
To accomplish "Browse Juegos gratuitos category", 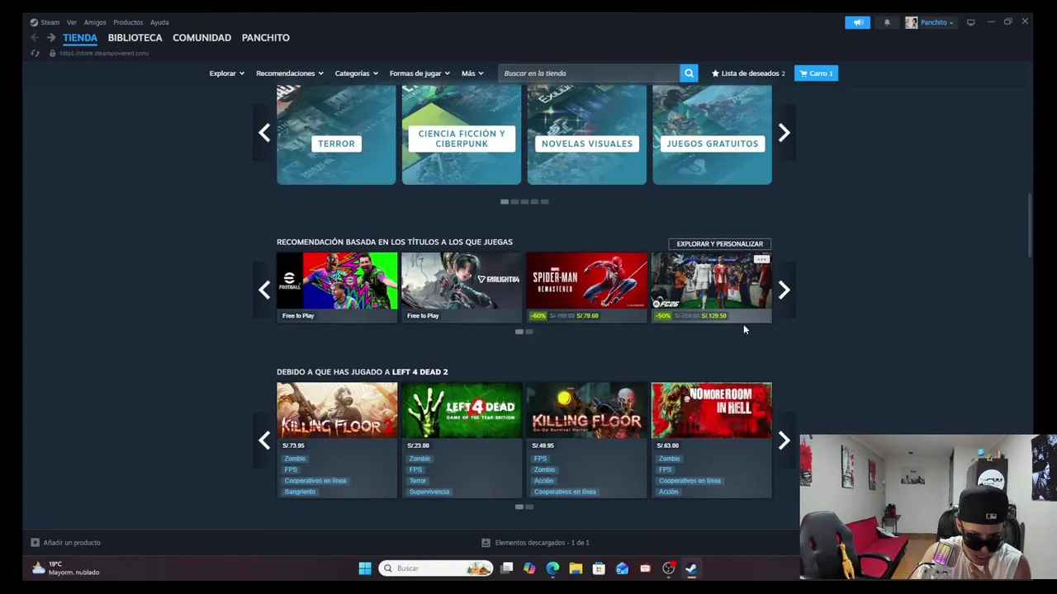I will pyautogui.click(x=713, y=135).
